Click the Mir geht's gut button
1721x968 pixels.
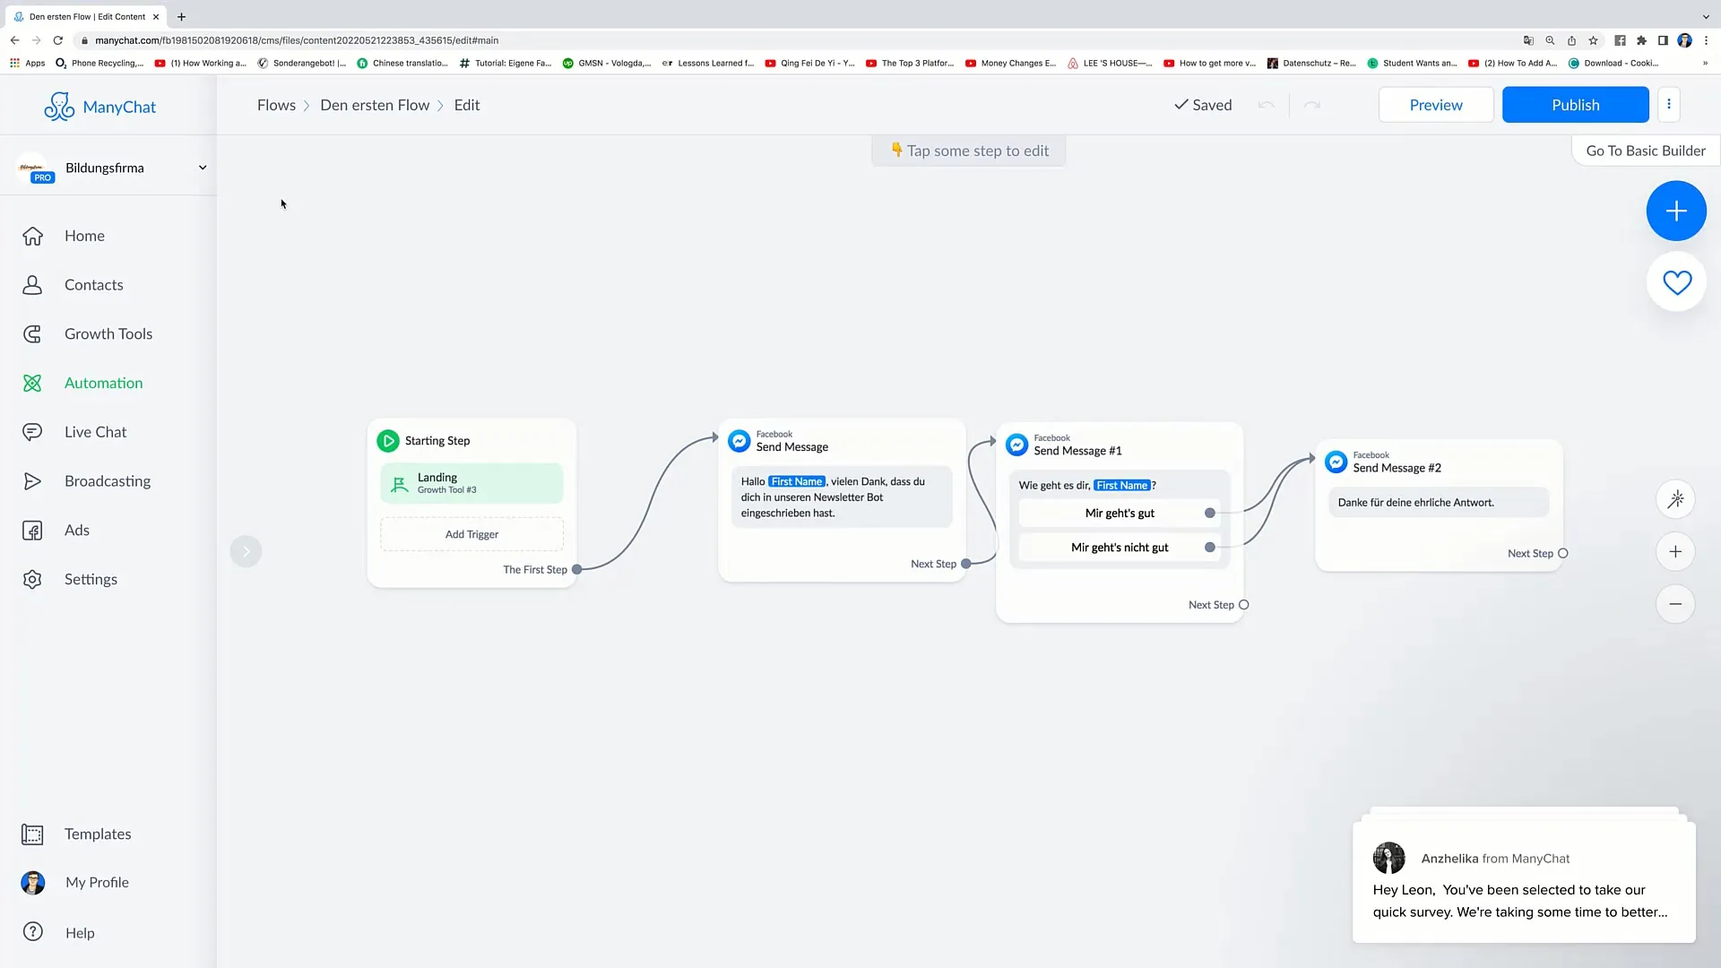pos(1120,514)
